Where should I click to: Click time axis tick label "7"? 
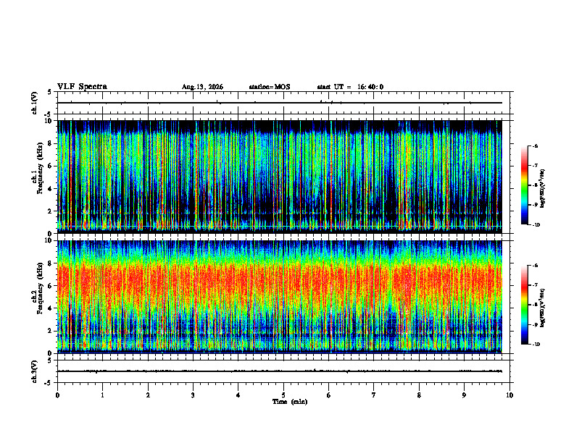point(374,395)
